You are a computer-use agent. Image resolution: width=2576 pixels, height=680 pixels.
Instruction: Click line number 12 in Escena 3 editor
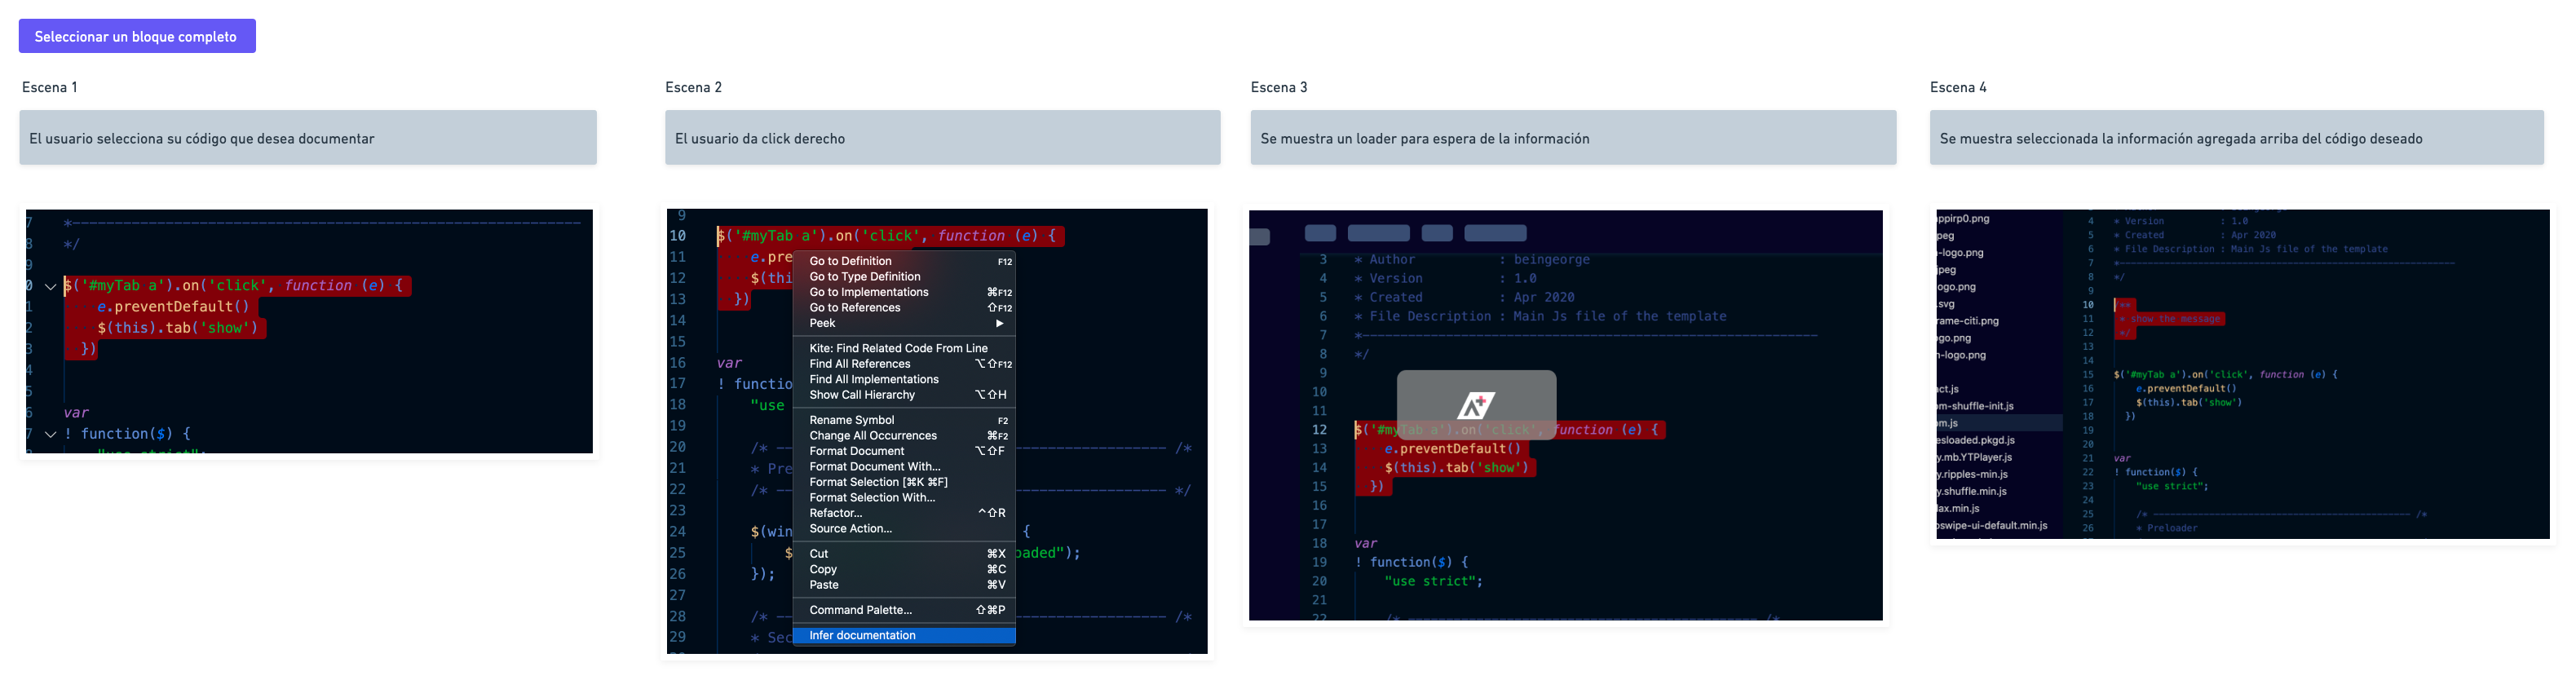click(x=1319, y=430)
